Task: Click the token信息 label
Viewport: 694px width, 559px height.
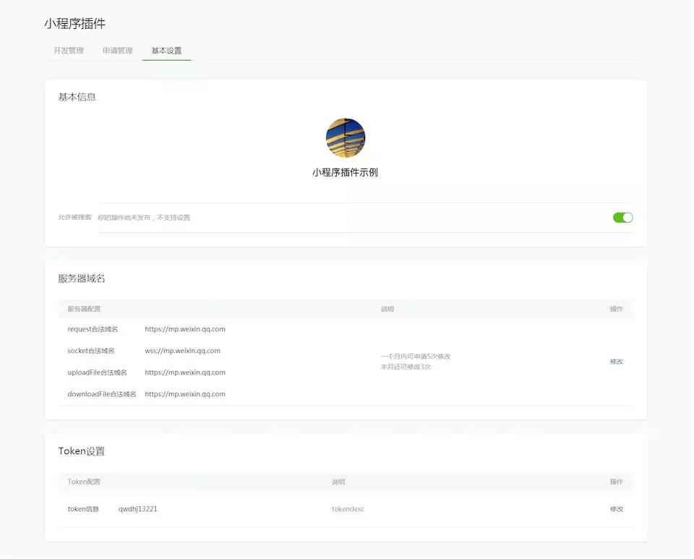Action: click(x=83, y=509)
